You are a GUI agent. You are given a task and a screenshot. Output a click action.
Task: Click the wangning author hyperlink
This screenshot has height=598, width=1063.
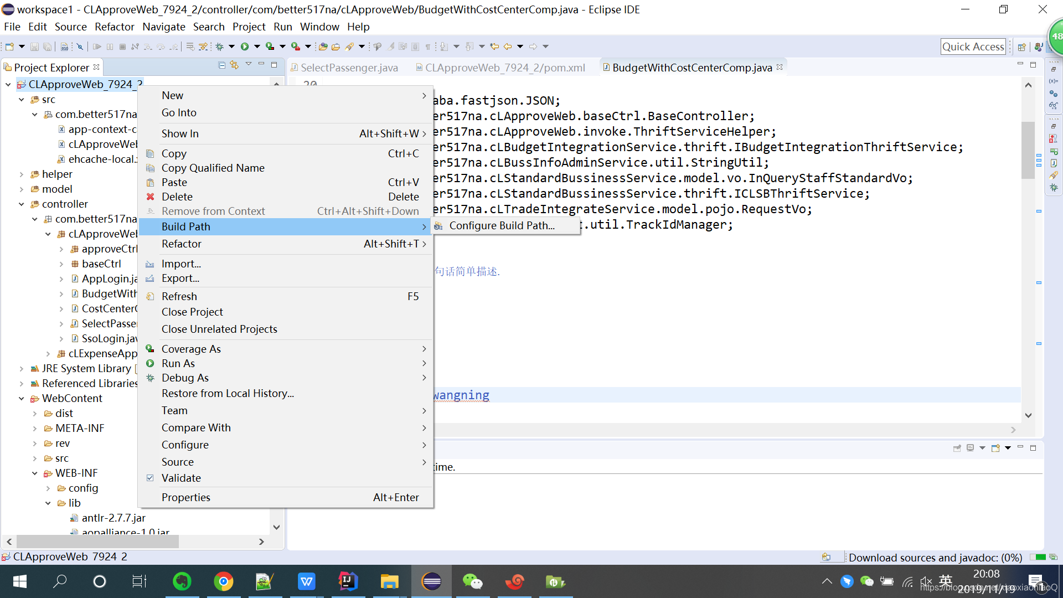point(460,395)
